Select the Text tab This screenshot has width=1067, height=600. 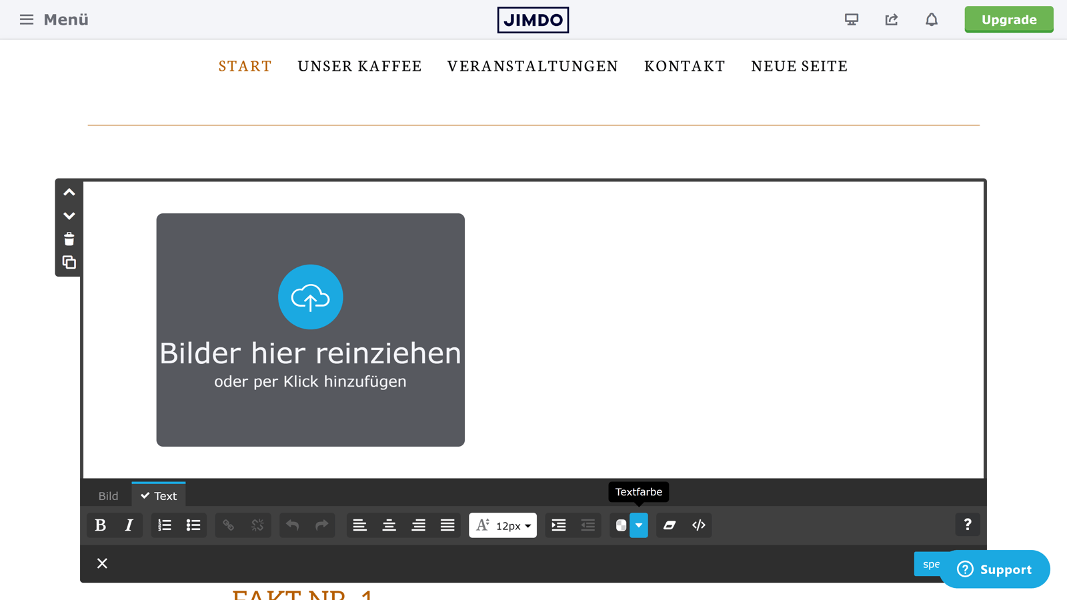click(x=159, y=495)
